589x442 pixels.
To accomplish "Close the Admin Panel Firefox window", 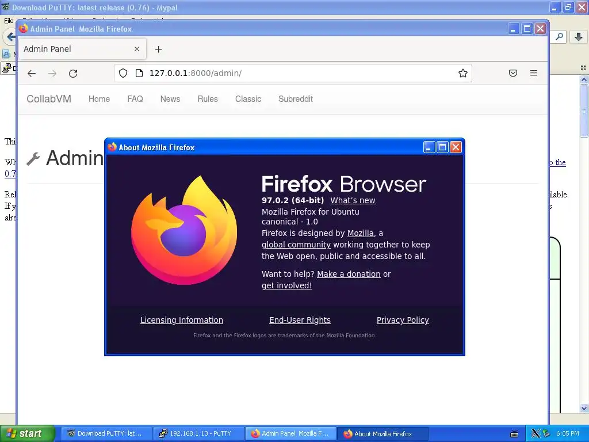I will (540, 29).
